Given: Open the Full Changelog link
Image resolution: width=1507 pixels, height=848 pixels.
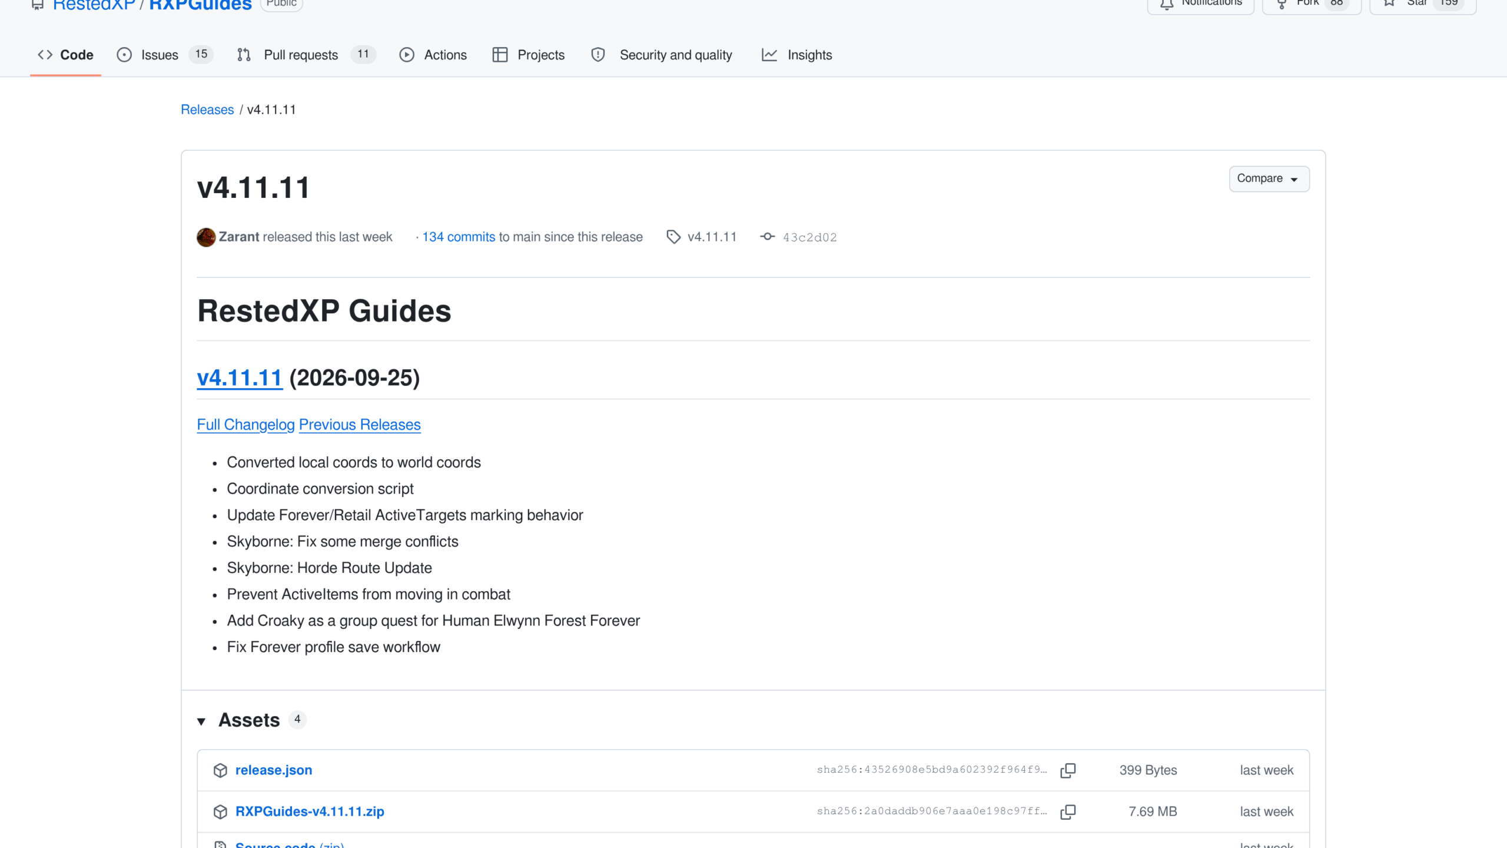Looking at the screenshot, I should click(245, 425).
